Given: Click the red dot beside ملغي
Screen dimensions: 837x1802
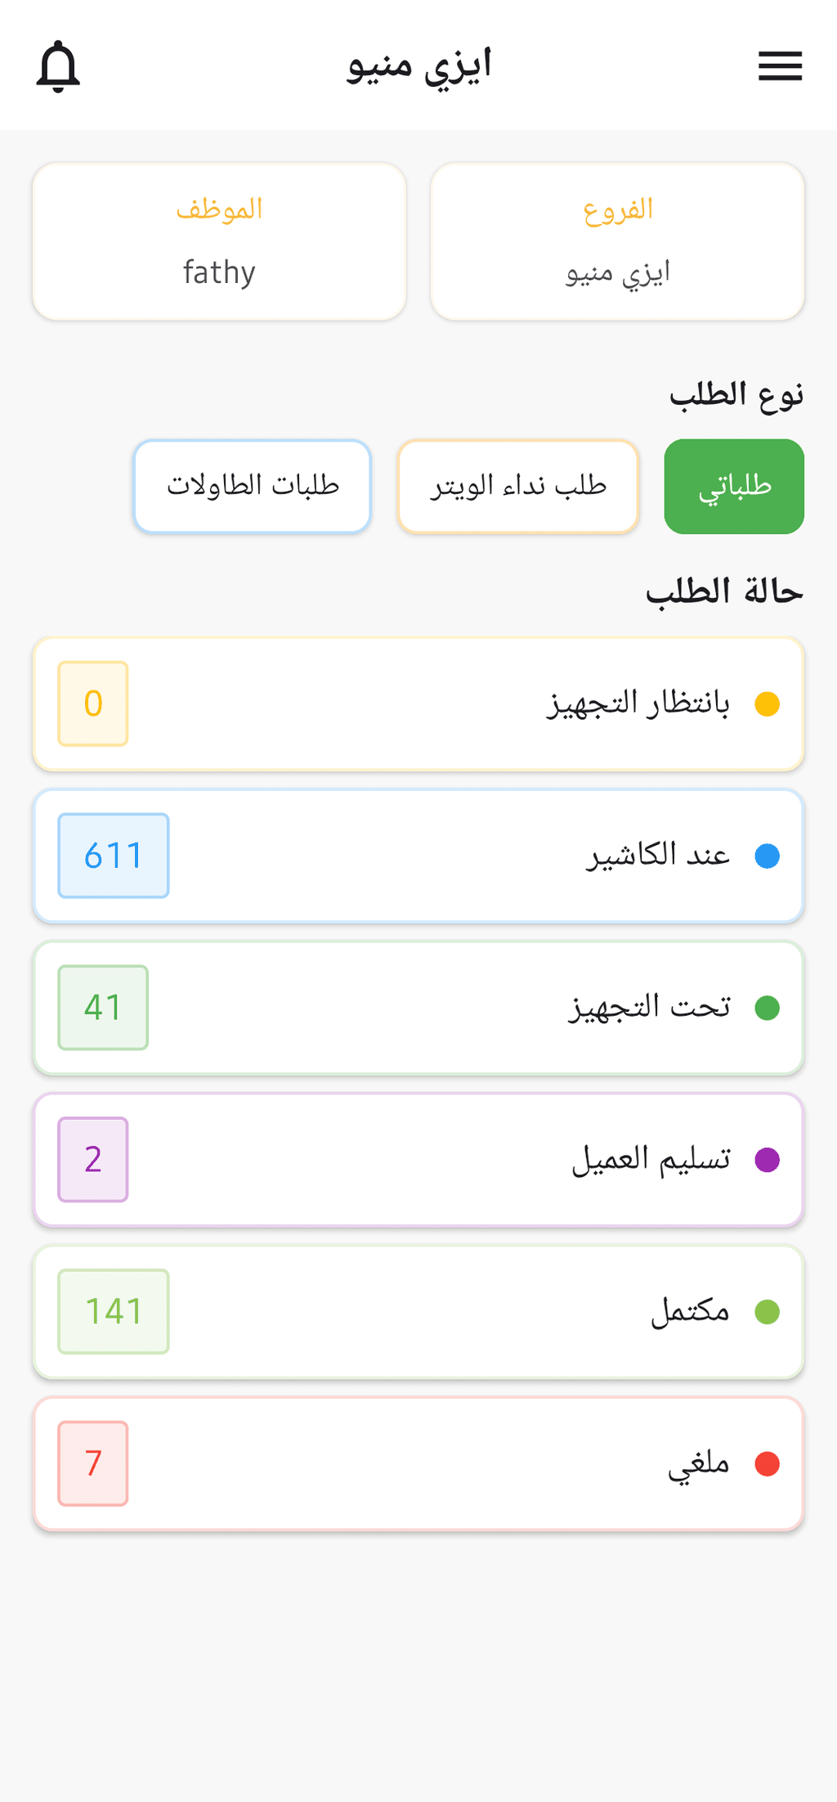Looking at the screenshot, I should tap(767, 1463).
